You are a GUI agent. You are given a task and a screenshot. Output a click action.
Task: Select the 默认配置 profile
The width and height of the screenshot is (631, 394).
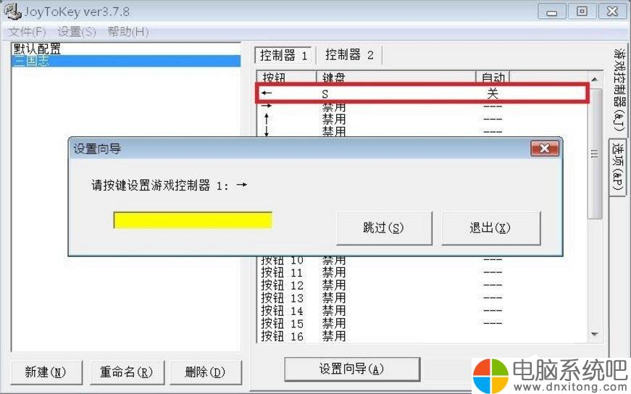tap(126, 49)
